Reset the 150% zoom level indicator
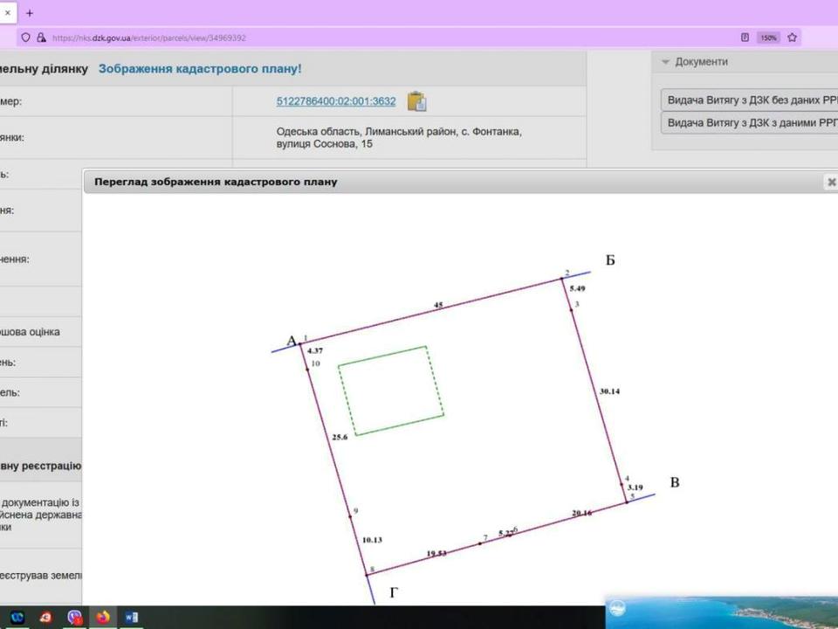Image resolution: width=838 pixels, height=629 pixels. [768, 38]
